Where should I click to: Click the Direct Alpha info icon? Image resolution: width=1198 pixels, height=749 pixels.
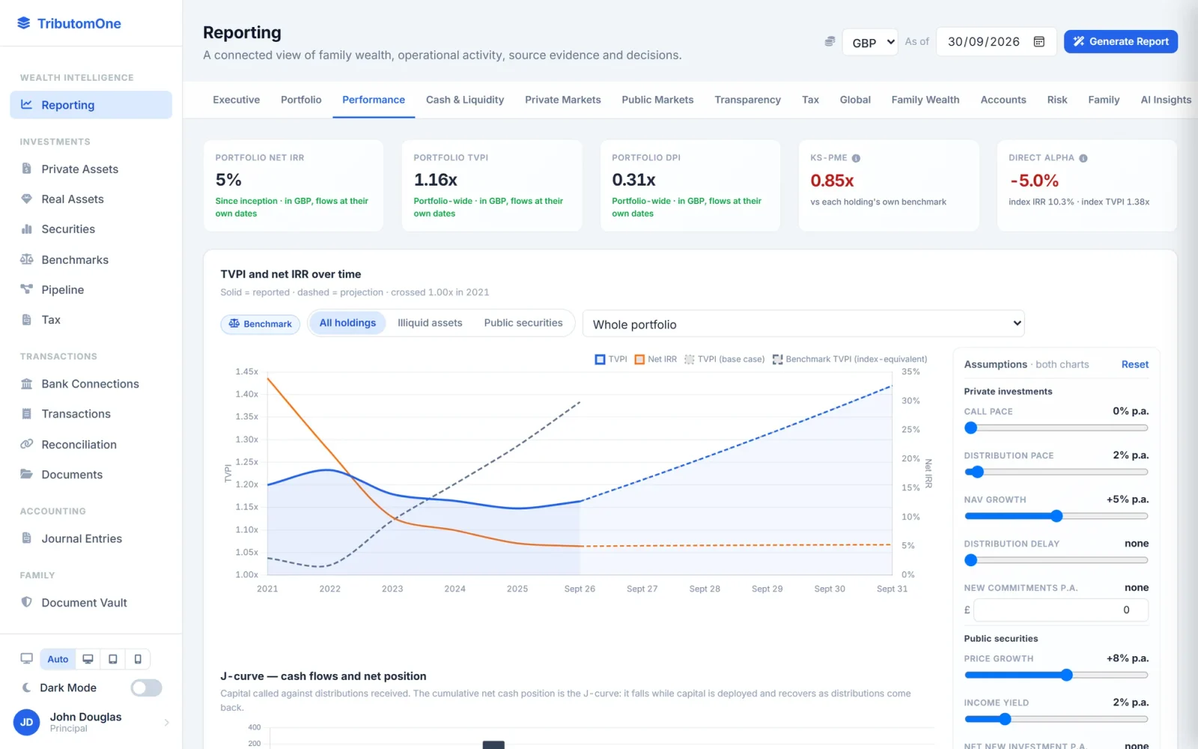pos(1083,158)
